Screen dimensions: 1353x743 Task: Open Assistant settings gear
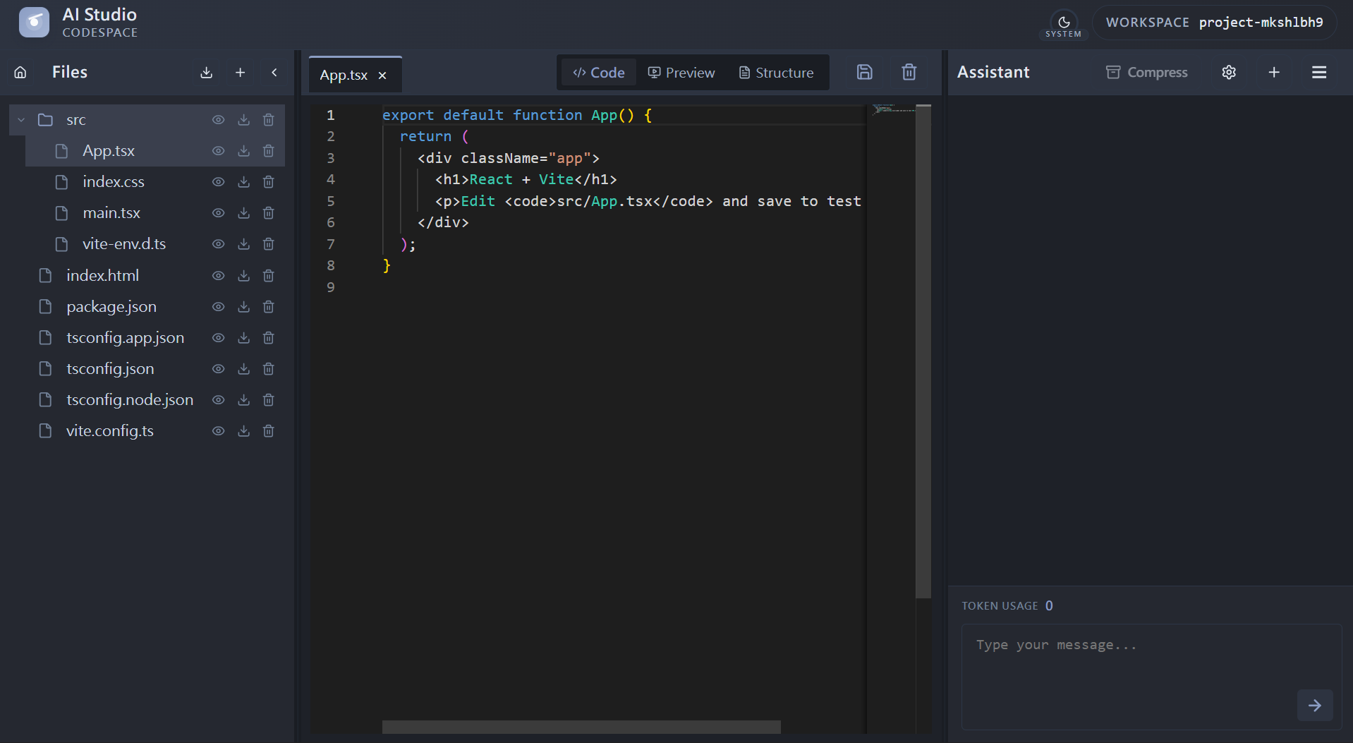(1228, 72)
